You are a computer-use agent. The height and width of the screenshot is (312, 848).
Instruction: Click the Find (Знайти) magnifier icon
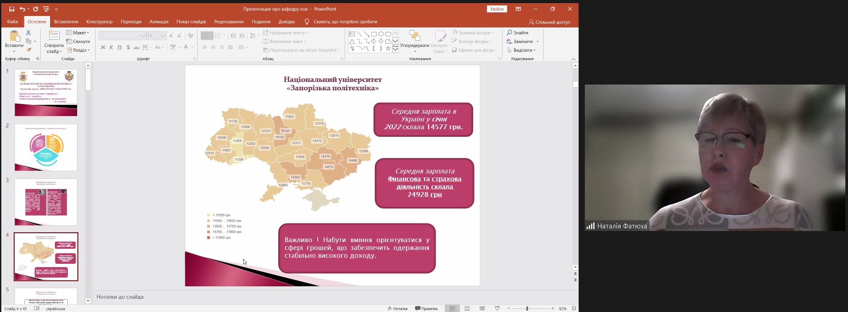(510, 33)
